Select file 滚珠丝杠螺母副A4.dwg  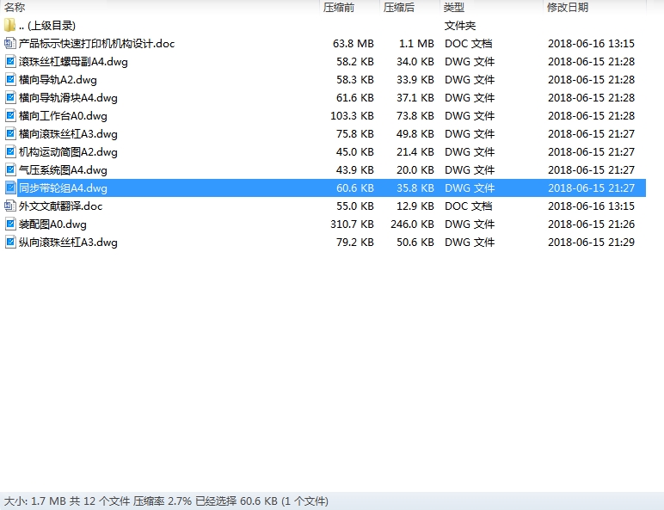pyautogui.click(x=73, y=62)
